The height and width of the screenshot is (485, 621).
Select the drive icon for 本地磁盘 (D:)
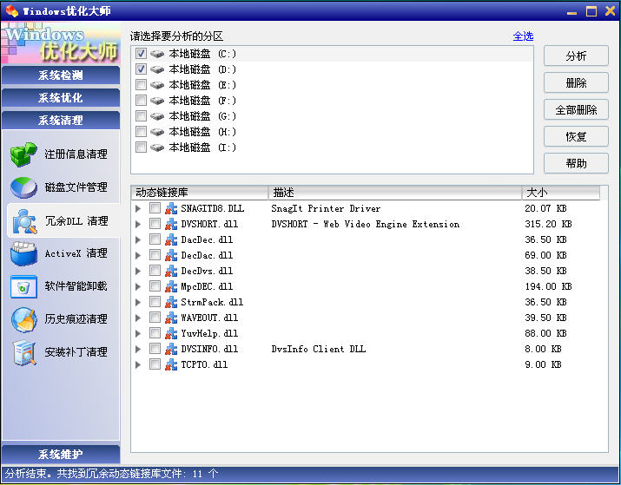(x=157, y=69)
